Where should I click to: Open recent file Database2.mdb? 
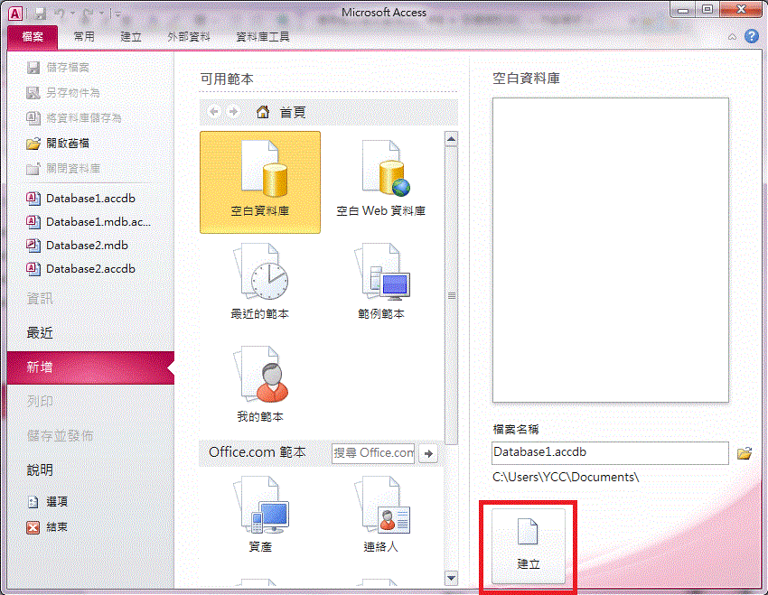[87, 245]
